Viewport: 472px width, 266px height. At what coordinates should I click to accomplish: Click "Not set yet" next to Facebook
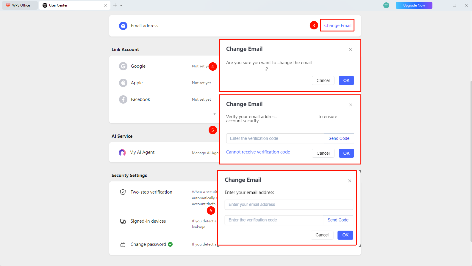point(201,99)
